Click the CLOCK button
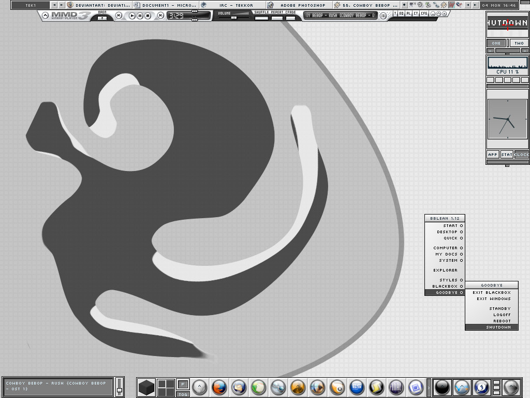Viewport: 530px width, 398px height. (522, 154)
